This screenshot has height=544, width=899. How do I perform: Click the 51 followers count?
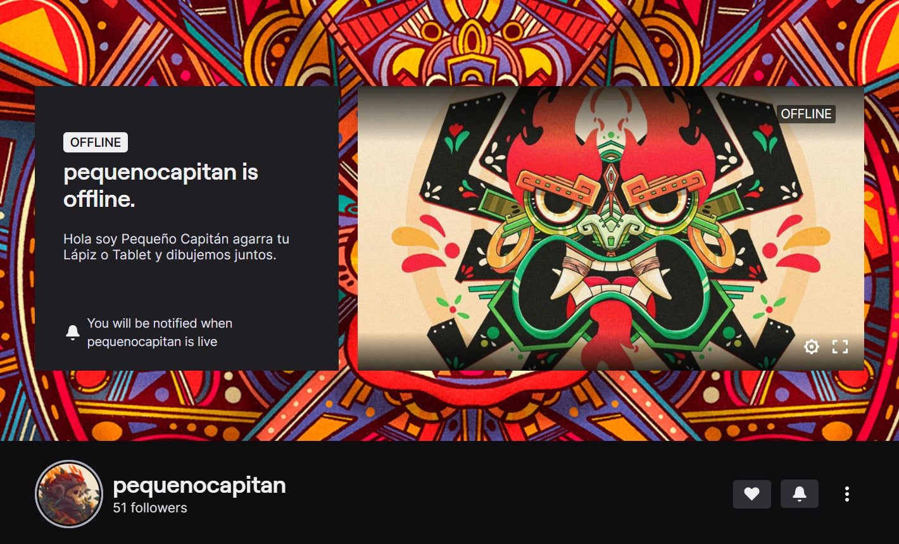point(150,508)
